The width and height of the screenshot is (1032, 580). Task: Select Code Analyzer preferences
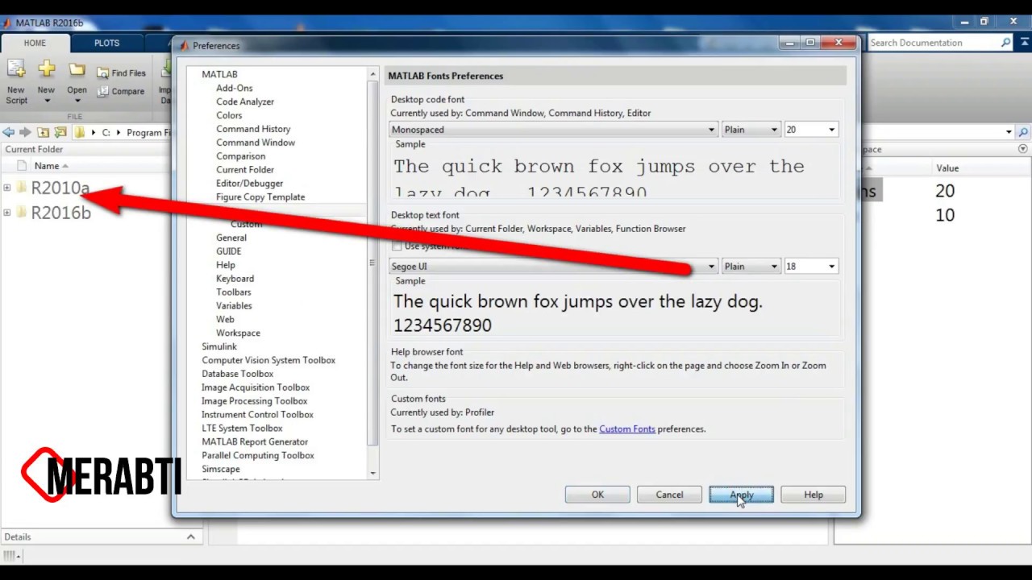[x=245, y=102]
